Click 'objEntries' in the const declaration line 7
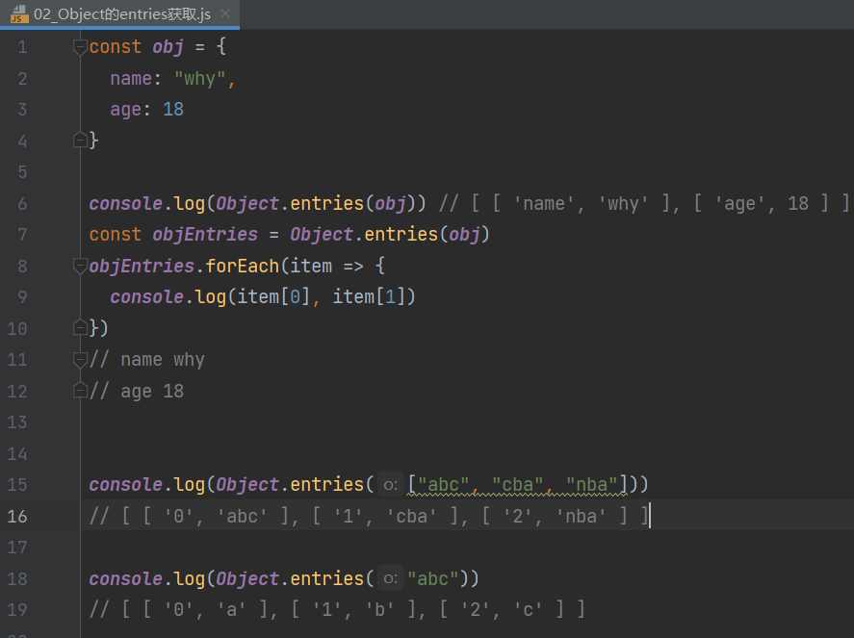 (205, 235)
